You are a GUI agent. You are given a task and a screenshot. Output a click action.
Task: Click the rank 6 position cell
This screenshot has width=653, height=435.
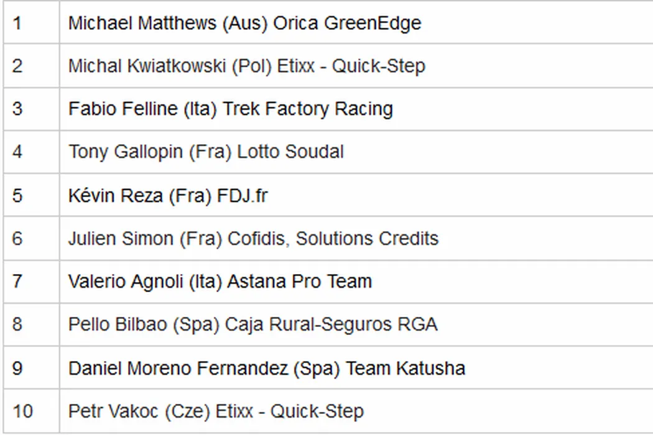[x=17, y=239]
